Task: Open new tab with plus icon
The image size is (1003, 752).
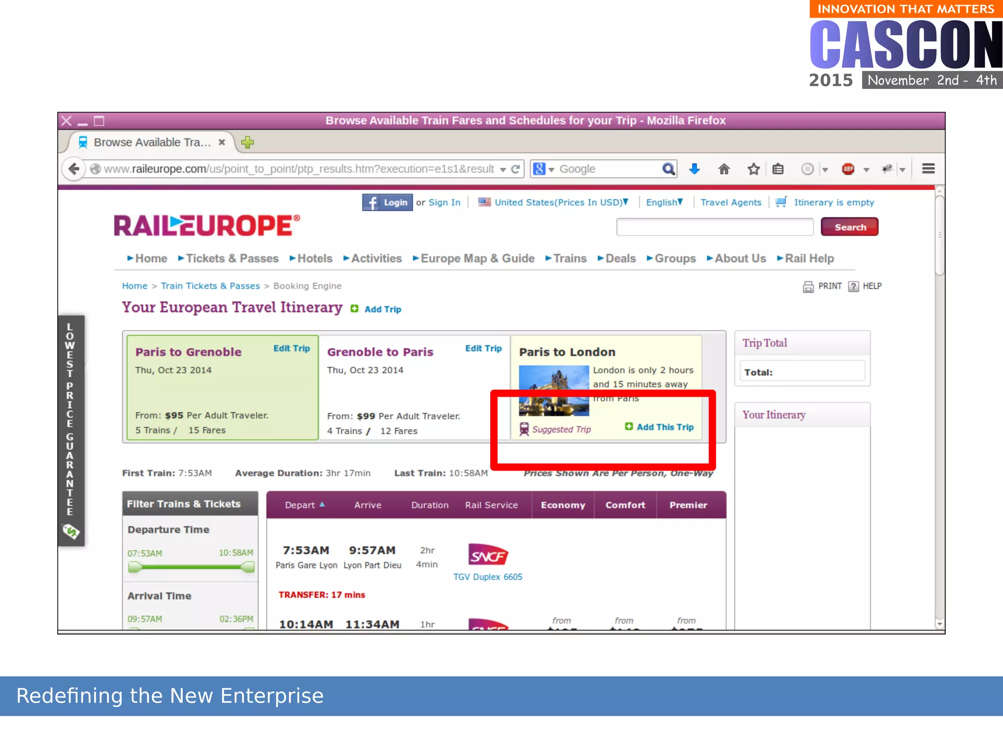Action: click(x=247, y=142)
